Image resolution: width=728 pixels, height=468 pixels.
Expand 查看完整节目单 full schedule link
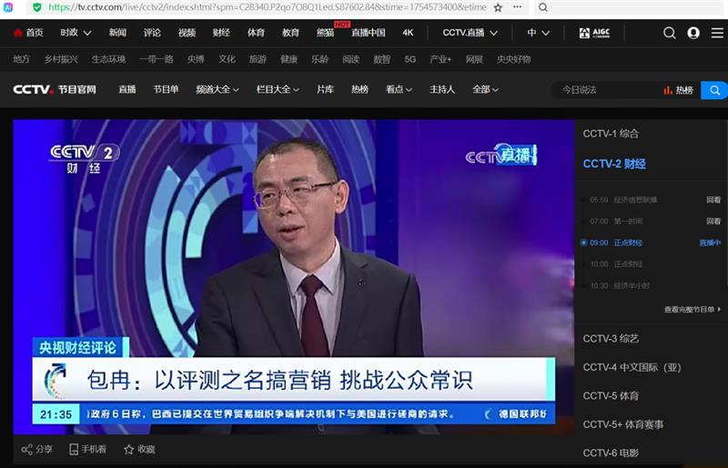tap(693, 309)
